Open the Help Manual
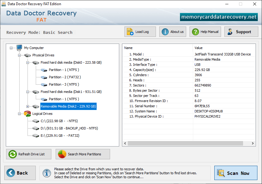Screen dimensions: 262x184 (205, 32)
